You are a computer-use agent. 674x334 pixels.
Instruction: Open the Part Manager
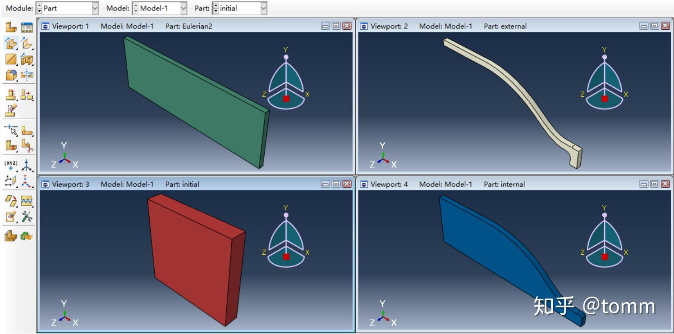click(x=27, y=27)
